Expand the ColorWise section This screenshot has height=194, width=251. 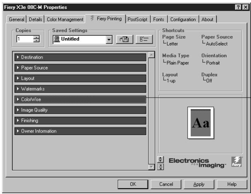coord(81,100)
